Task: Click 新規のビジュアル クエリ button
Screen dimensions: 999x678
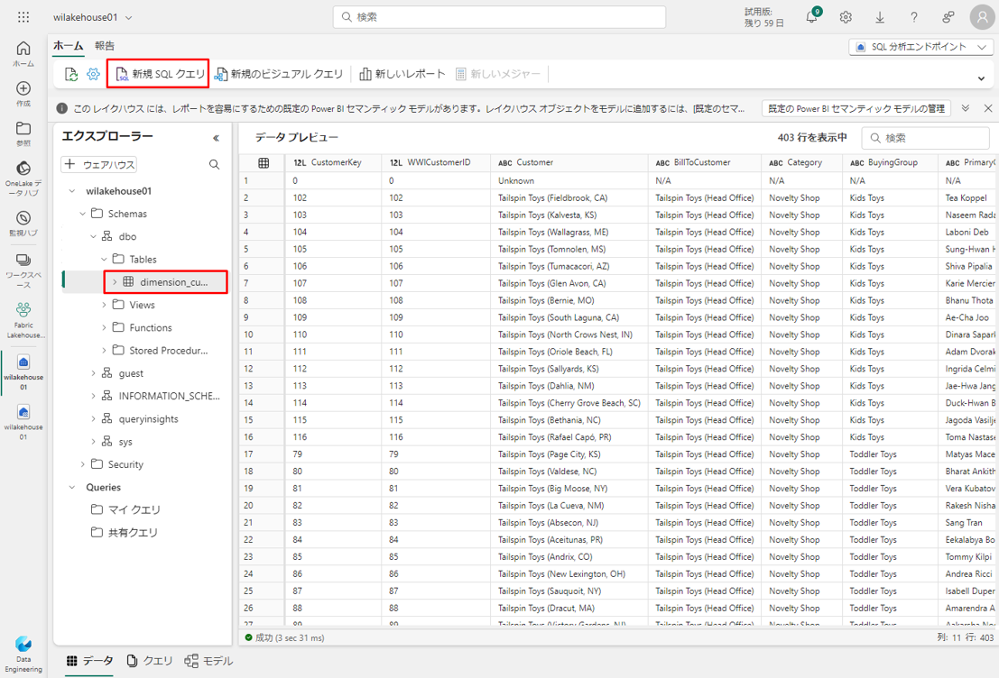Action: [279, 75]
